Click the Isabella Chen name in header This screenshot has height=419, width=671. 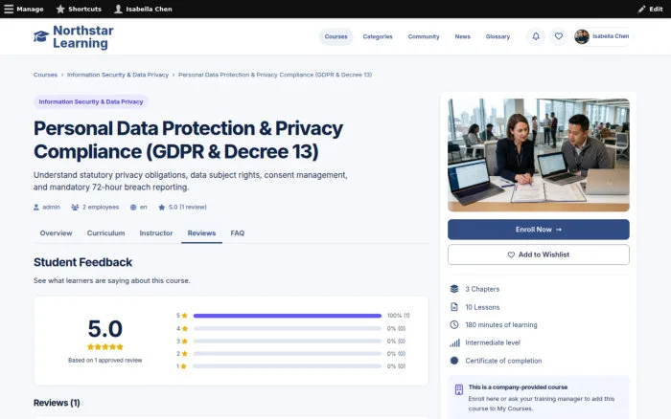(611, 36)
